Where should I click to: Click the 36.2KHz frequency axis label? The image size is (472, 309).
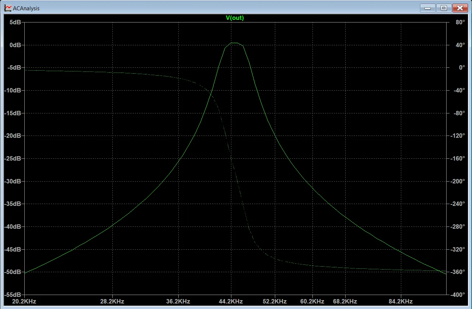tap(178, 301)
